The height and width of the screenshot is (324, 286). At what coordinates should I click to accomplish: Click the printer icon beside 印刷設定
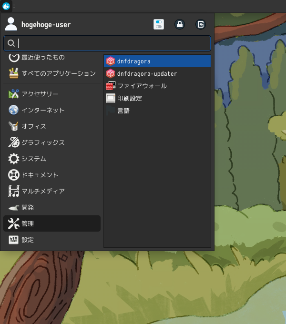[111, 98]
